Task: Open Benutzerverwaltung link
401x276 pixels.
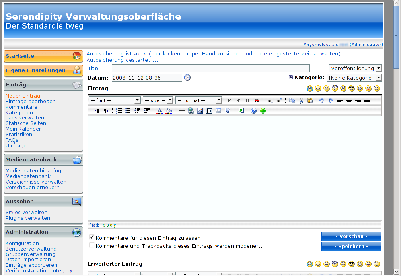Action: (31, 249)
